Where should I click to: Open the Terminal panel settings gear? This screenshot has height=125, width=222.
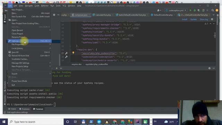[x=210, y=68]
